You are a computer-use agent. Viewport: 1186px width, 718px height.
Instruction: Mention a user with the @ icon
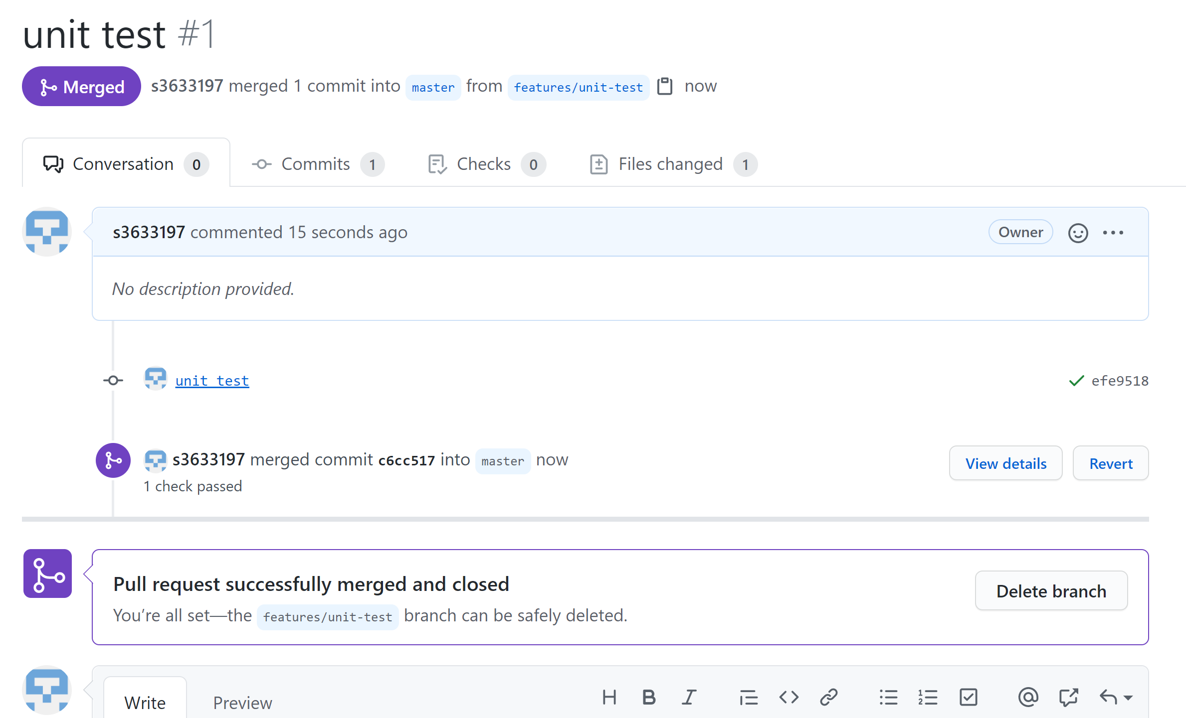pyautogui.click(x=1028, y=697)
